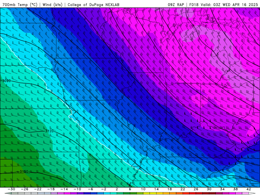Click the 42 colorbar tick label

click(249, 189)
